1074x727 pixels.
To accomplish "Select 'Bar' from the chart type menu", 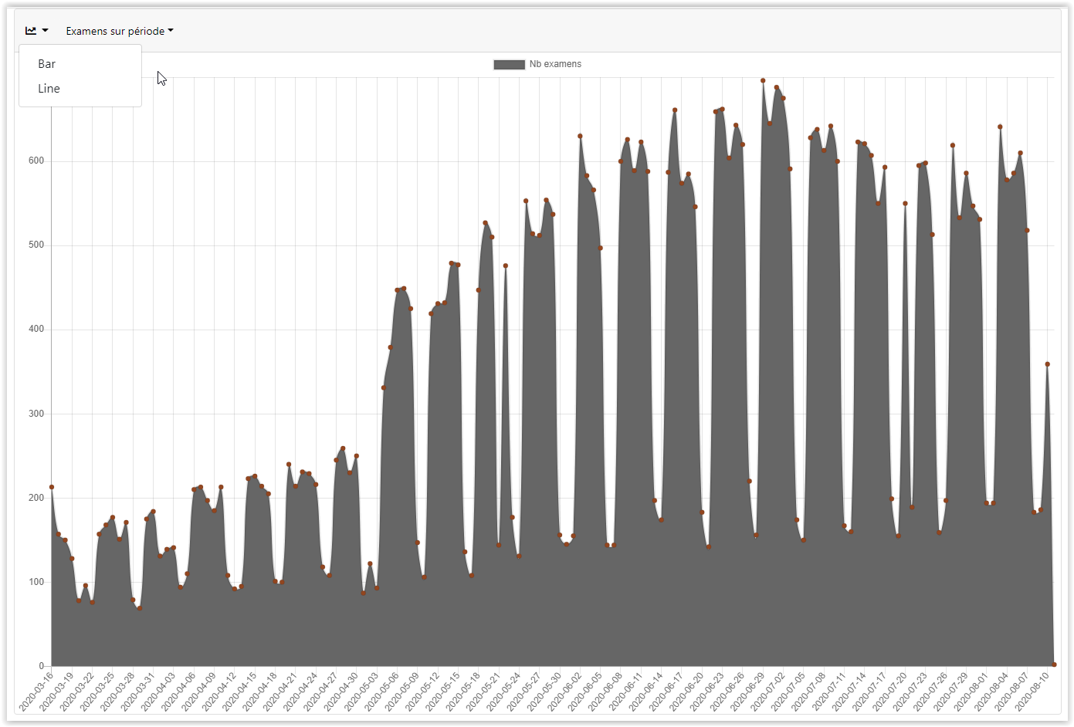I will click(x=47, y=64).
